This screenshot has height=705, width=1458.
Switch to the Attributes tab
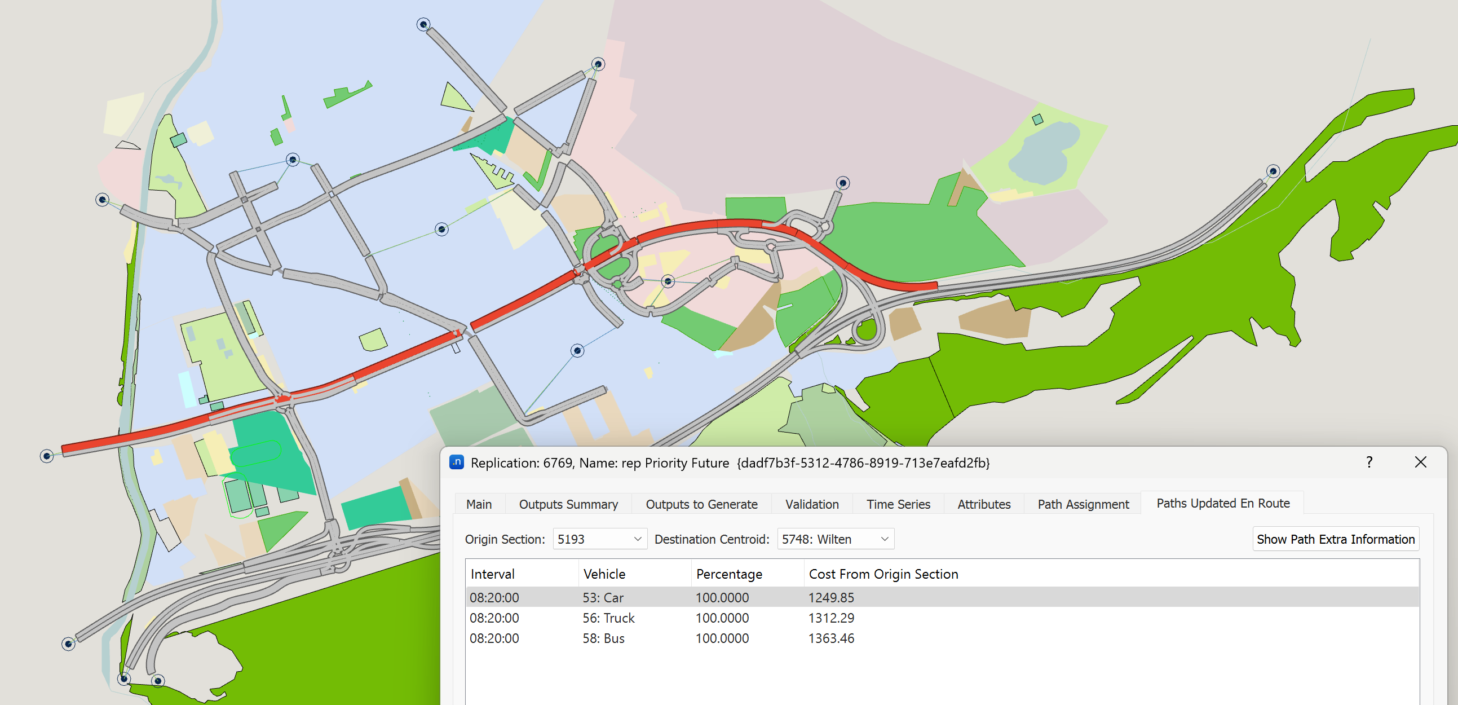pyautogui.click(x=983, y=504)
